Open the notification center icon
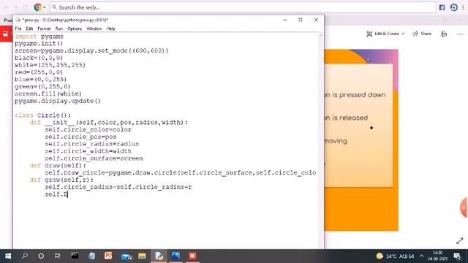Screen dimensions: 468x263 tap(457, 256)
